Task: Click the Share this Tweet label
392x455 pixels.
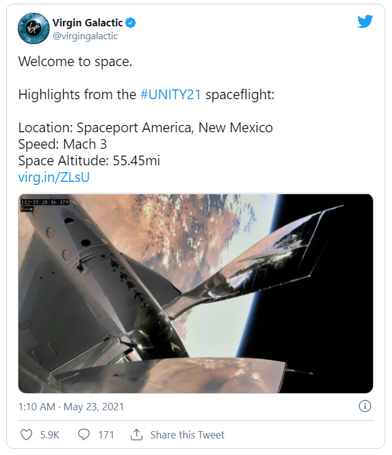Action: [x=187, y=435]
